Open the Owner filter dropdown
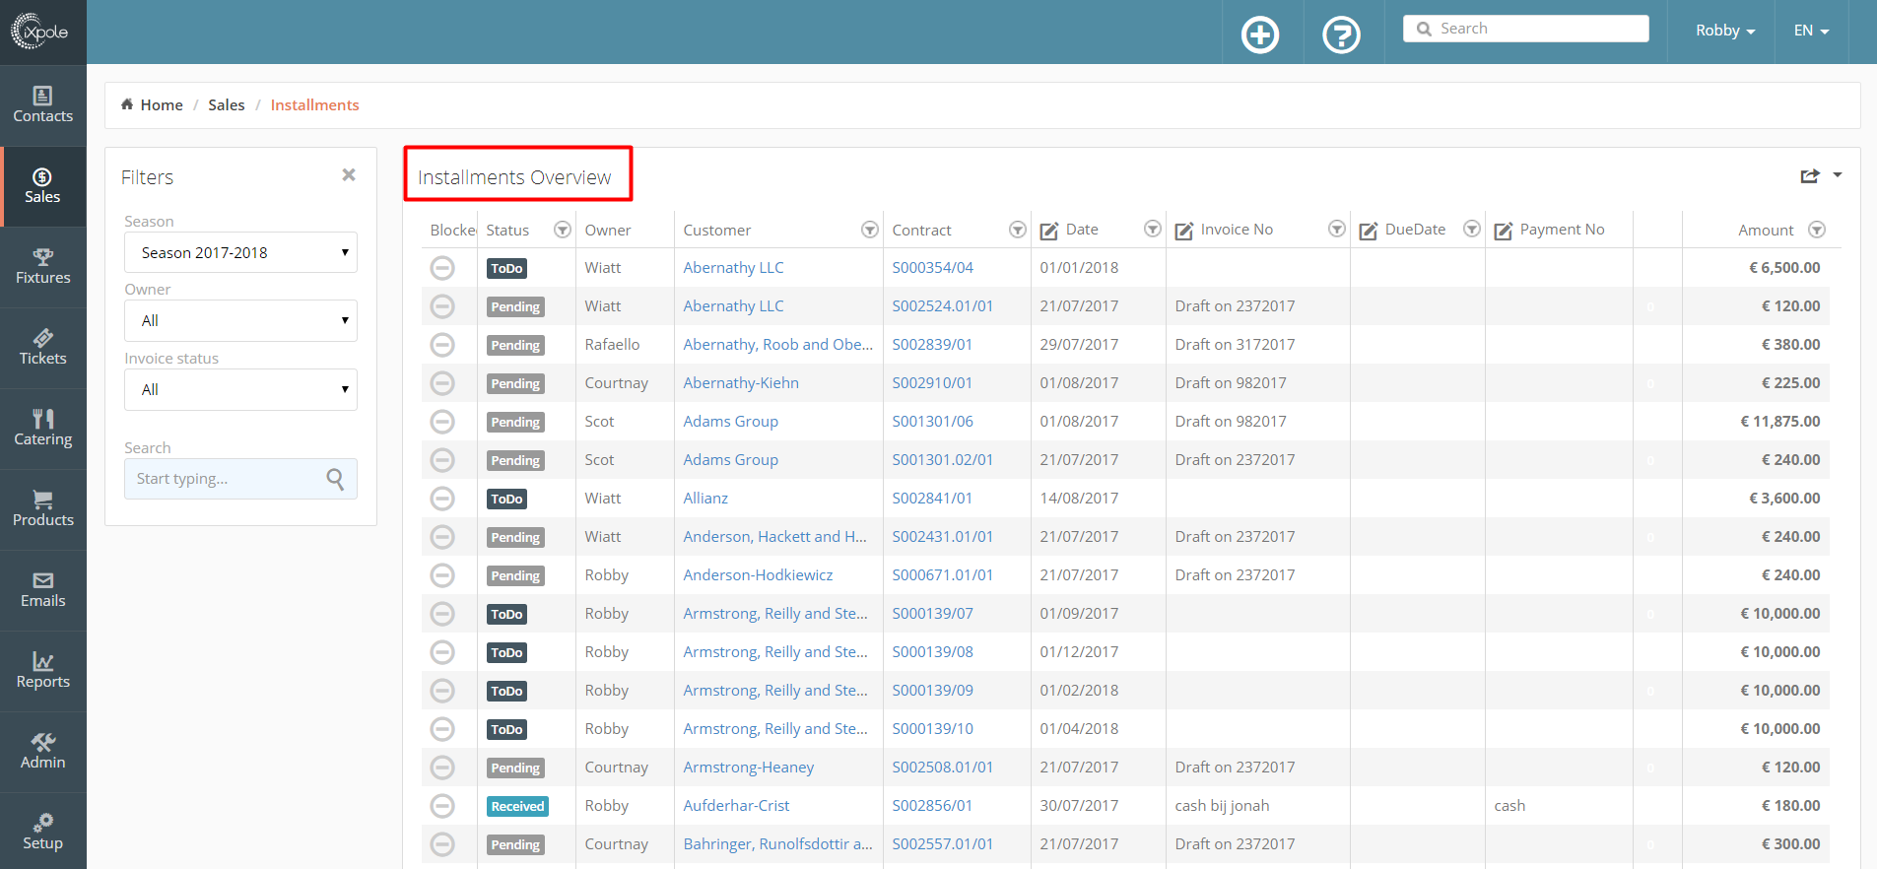The width and height of the screenshot is (1877, 869). coord(240,320)
